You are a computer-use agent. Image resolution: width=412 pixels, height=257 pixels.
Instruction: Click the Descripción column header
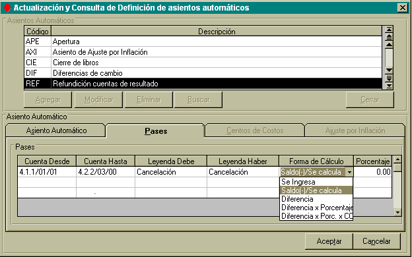coord(217,31)
